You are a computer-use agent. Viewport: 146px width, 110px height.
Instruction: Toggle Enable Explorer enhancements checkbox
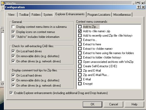coord(11,93)
